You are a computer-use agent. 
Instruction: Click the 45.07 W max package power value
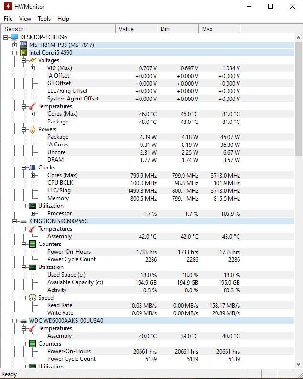230,137
